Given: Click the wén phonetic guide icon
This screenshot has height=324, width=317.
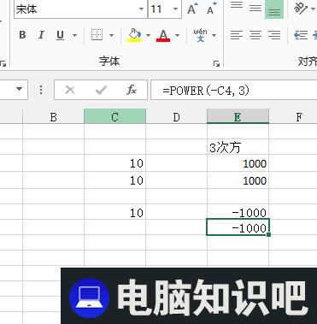Looking at the screenshot, I should point(200,35).
